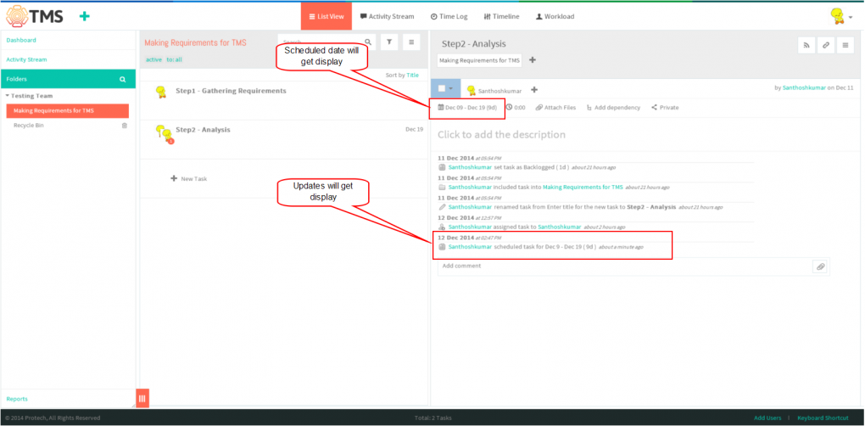Image resolution: width=865 pixels, height=426 pixels.
Task: Open Step2 - Analysis task row
Action: tap(284, 140)
